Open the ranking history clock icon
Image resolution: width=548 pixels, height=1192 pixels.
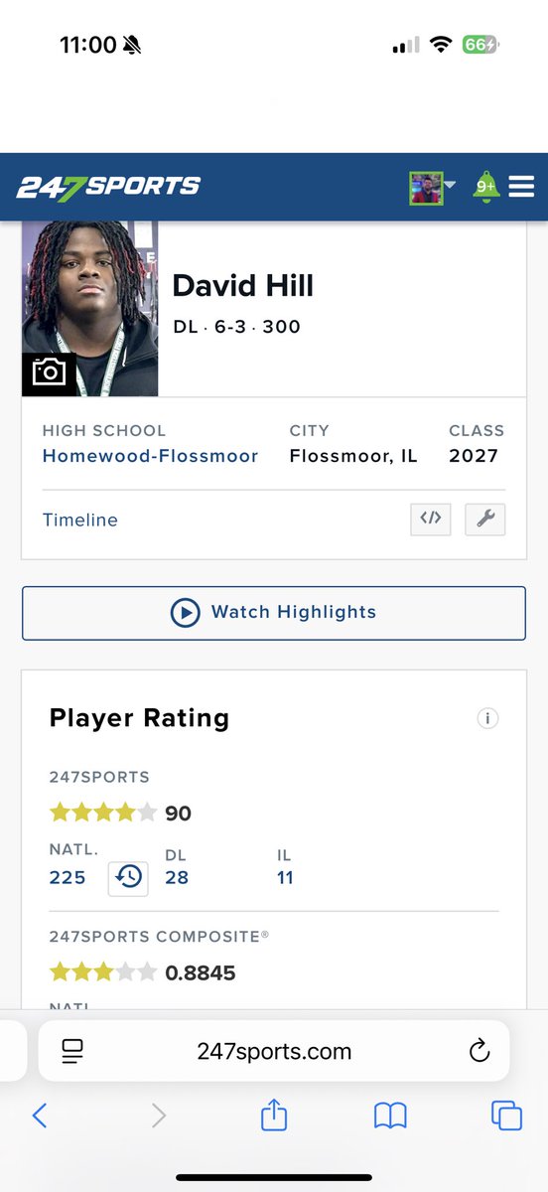click(128, 877)
